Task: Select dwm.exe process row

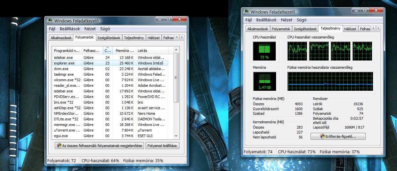Action: [110, 69]
